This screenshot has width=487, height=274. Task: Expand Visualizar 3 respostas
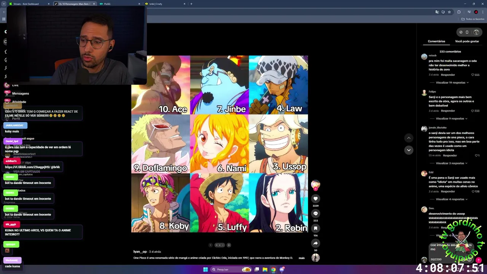point(451,163)
